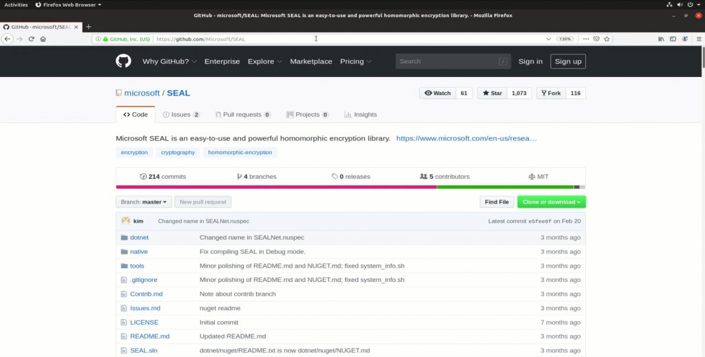Image resolution: width=705 pixels, height=357 pixels.
Task: Click the GitHub Octocat logo
Action: (x=123, y=61)
